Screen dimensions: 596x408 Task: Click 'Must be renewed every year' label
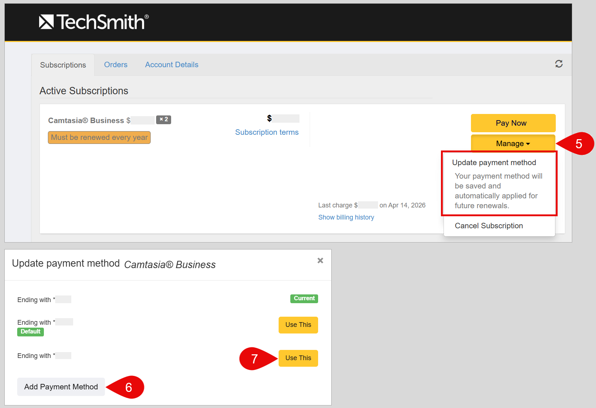pos(99,137)
